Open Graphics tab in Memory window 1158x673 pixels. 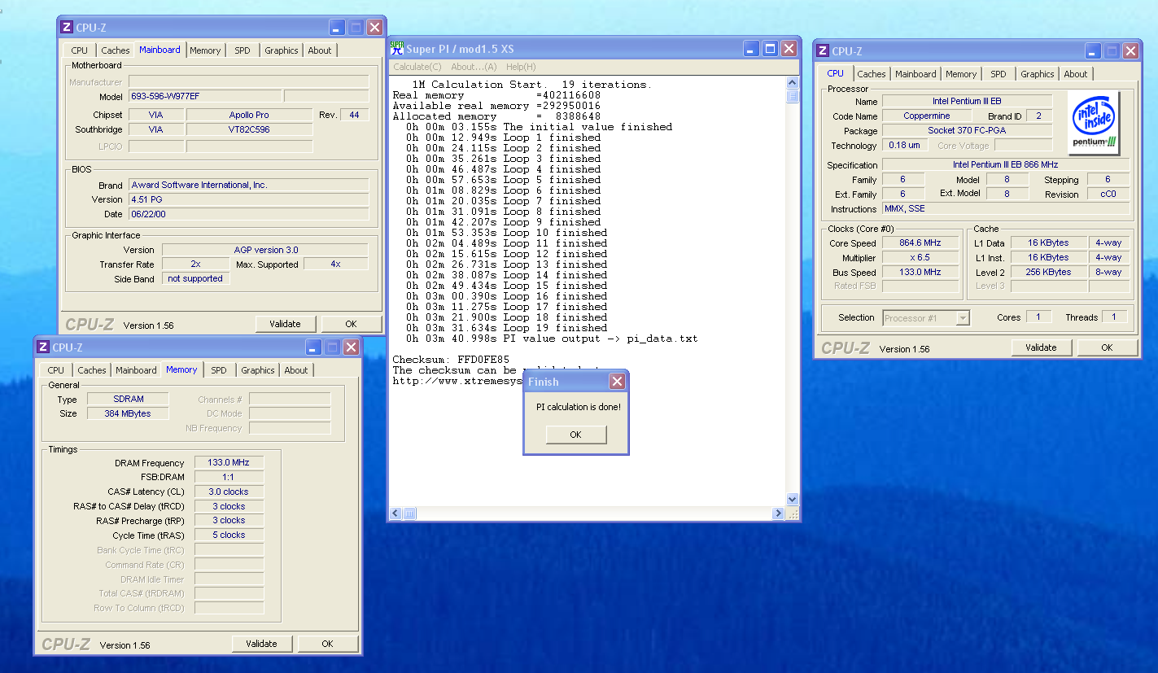[x=258, y=370]
